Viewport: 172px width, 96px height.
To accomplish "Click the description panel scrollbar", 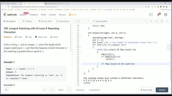I will click(70, 38).
